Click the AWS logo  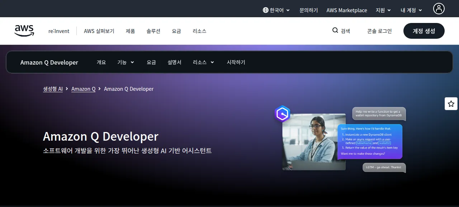24,31
